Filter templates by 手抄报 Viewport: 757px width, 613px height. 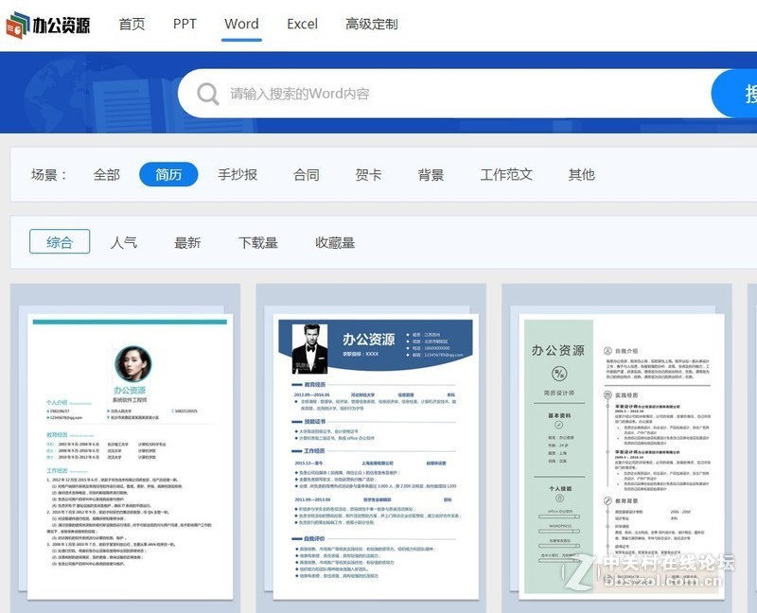point(238,175)
